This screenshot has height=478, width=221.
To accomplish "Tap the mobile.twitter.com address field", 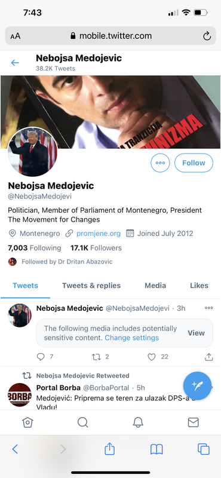I will coord(110,36).
